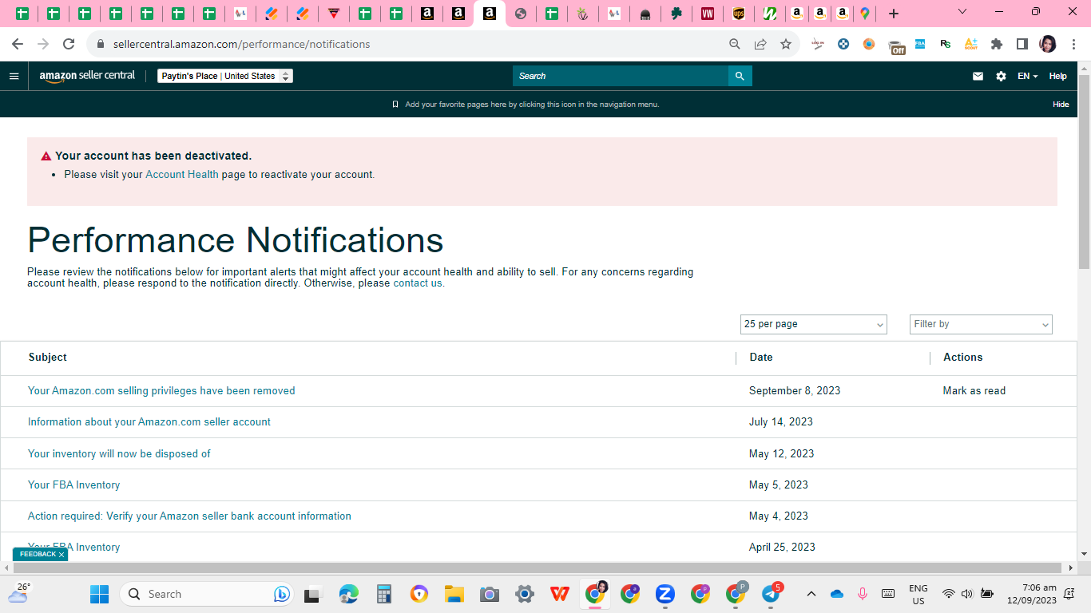Viewport: 1091px width, 613px height.
Task: Open Your inventory will now be disposed of
Action: [119, 454]
